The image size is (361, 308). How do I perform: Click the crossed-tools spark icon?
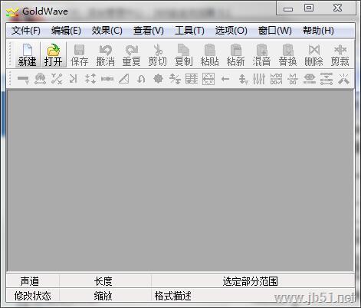[343, 79]
